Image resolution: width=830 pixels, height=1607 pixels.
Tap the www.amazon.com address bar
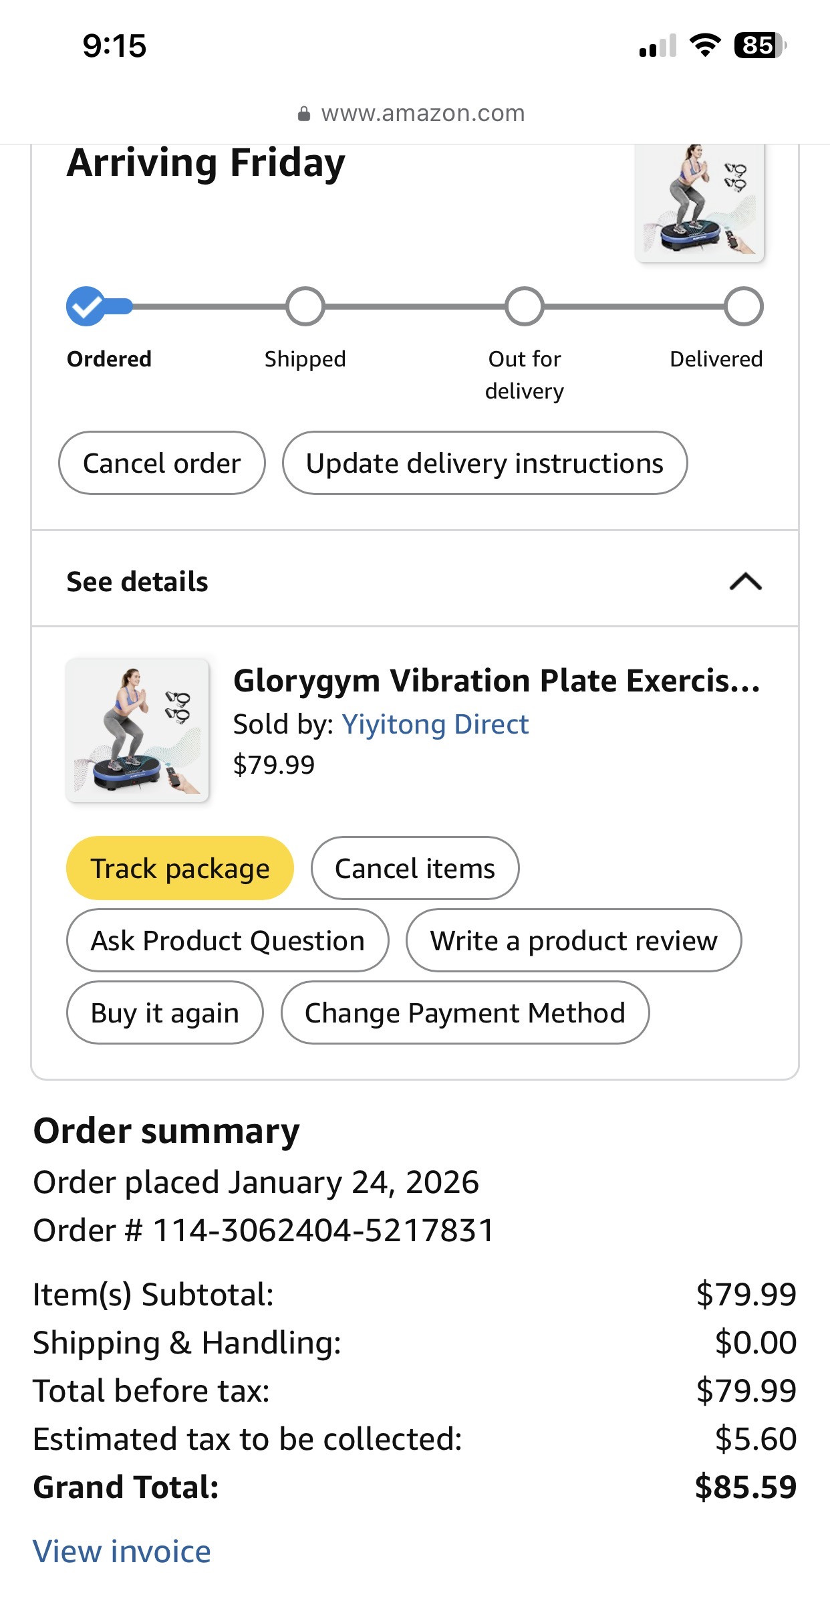[x=422, y=114]
